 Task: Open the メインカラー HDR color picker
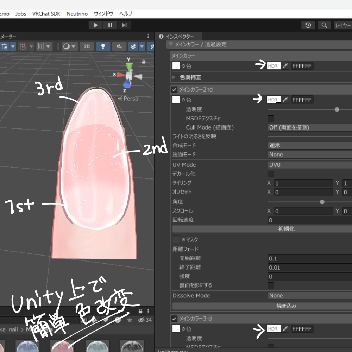[x=274, y=66]
